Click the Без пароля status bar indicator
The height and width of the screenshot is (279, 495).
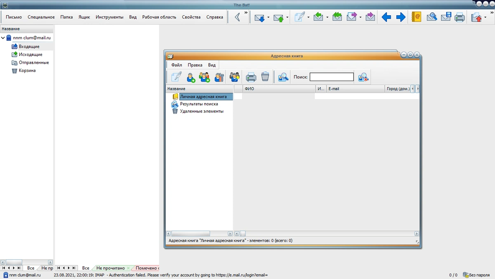click(x=476, y=275)
